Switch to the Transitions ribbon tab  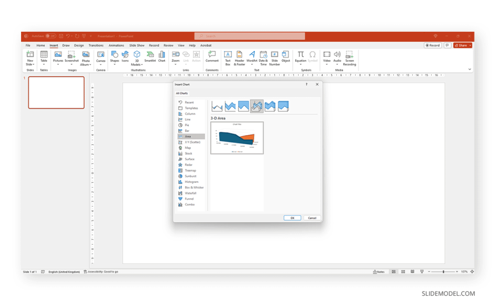[x=96, y=45]
